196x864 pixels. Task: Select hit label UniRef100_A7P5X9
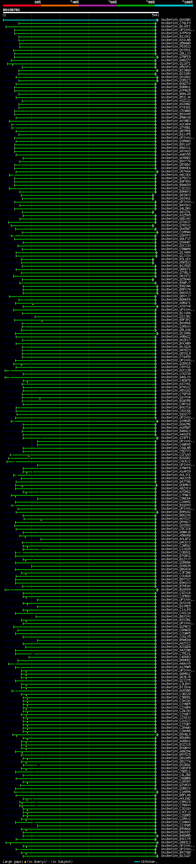[x=176, y=33]
